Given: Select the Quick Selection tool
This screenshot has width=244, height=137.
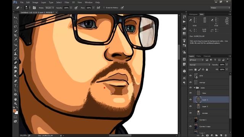Looking at the screenshot, I should [x=15, y=31].
